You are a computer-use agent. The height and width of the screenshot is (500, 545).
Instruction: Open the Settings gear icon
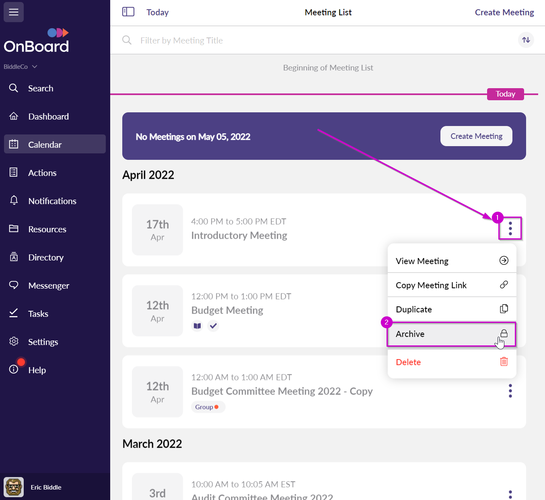click(14, 341)
